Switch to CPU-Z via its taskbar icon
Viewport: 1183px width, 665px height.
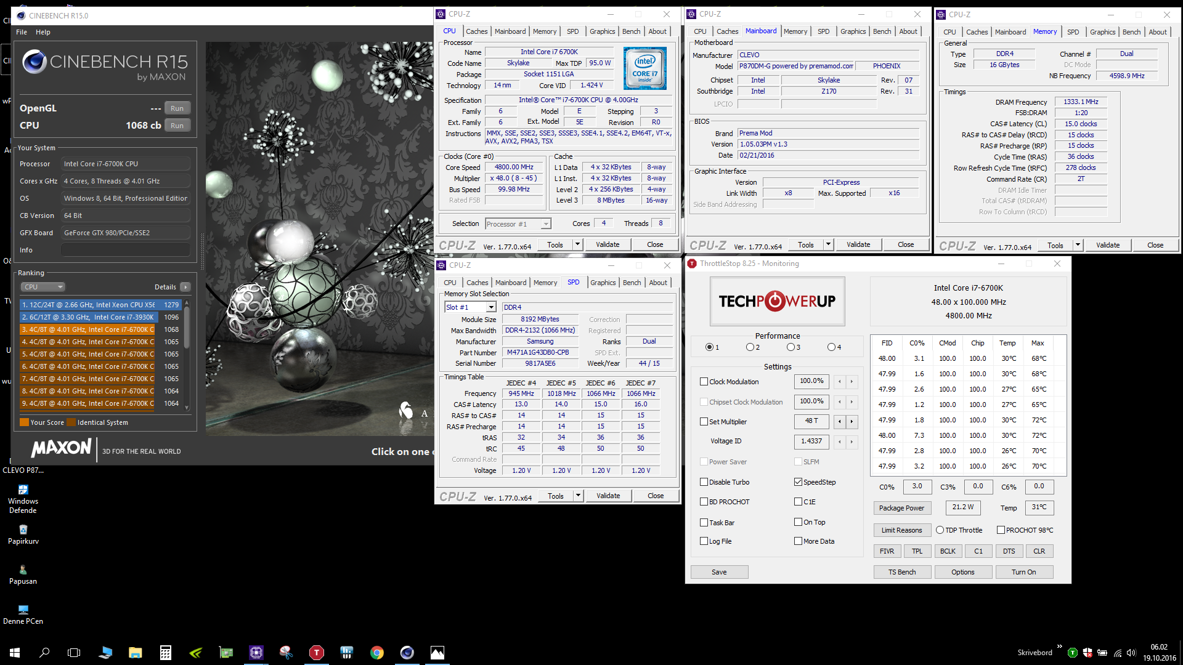256,653
